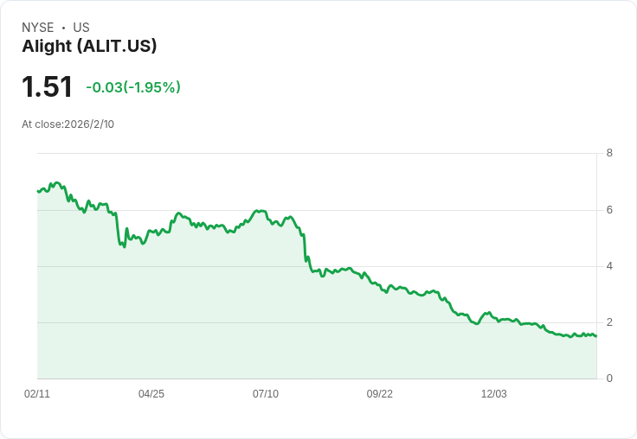Image resolution: width=637 pixels, height=439 pixels.
Task: Click the chart line's leftmost starting point
Action: point(37,191)
